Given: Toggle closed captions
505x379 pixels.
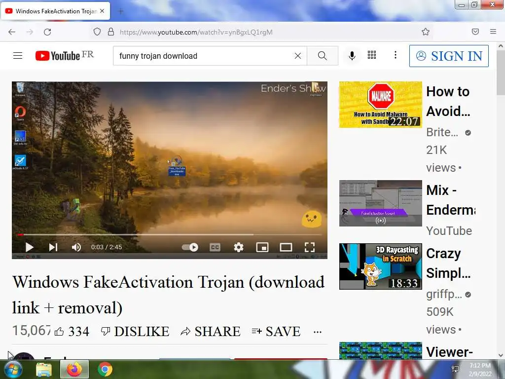Looking at the screenshot, I should click(215, 247).
